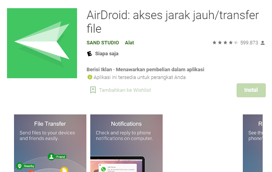This screenshot has height=172, width=272.
Task: Click the green info icon for device availability
Action: [90, 77]
